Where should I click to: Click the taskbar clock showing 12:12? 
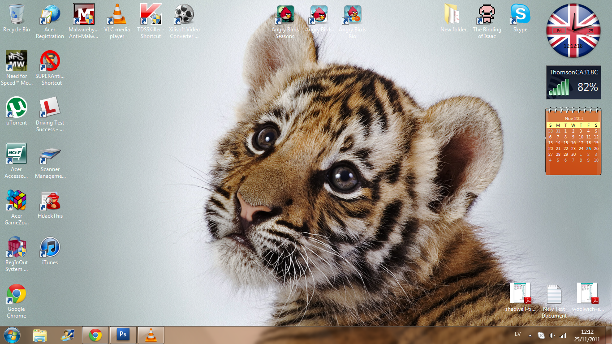(587, 335)
